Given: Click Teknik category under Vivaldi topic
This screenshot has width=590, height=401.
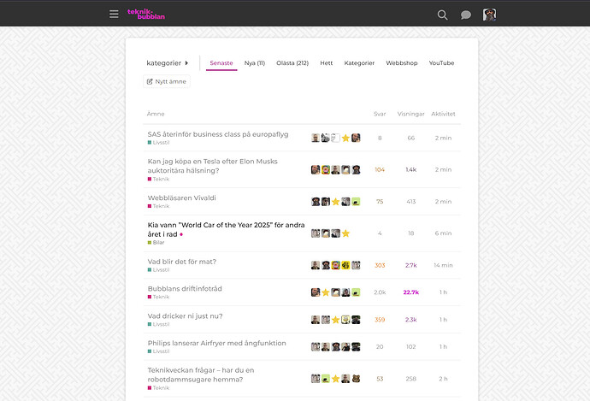Looking at the screenshot, I should coord(158,206).
